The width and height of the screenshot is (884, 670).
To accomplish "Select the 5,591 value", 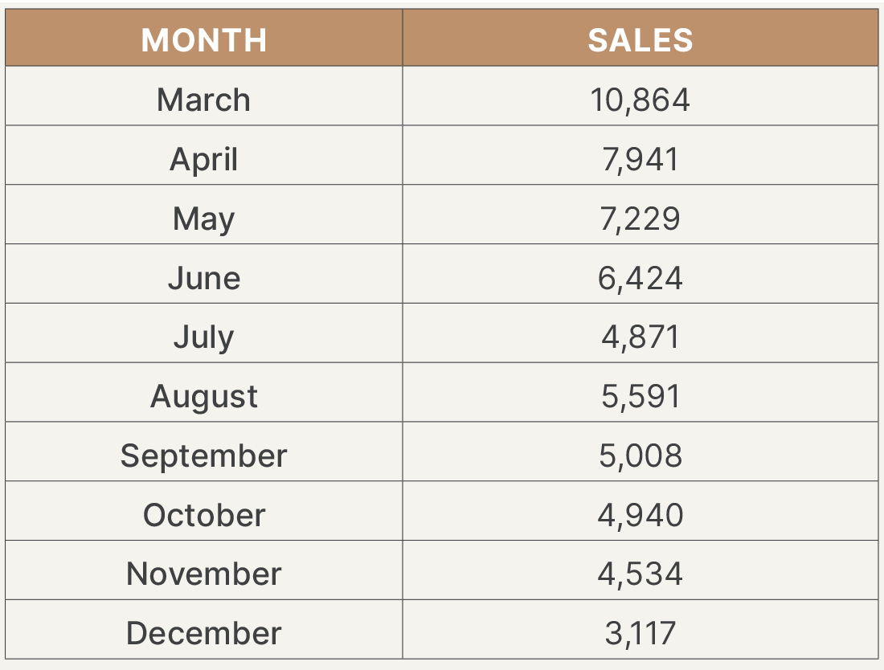I will 640,396.
